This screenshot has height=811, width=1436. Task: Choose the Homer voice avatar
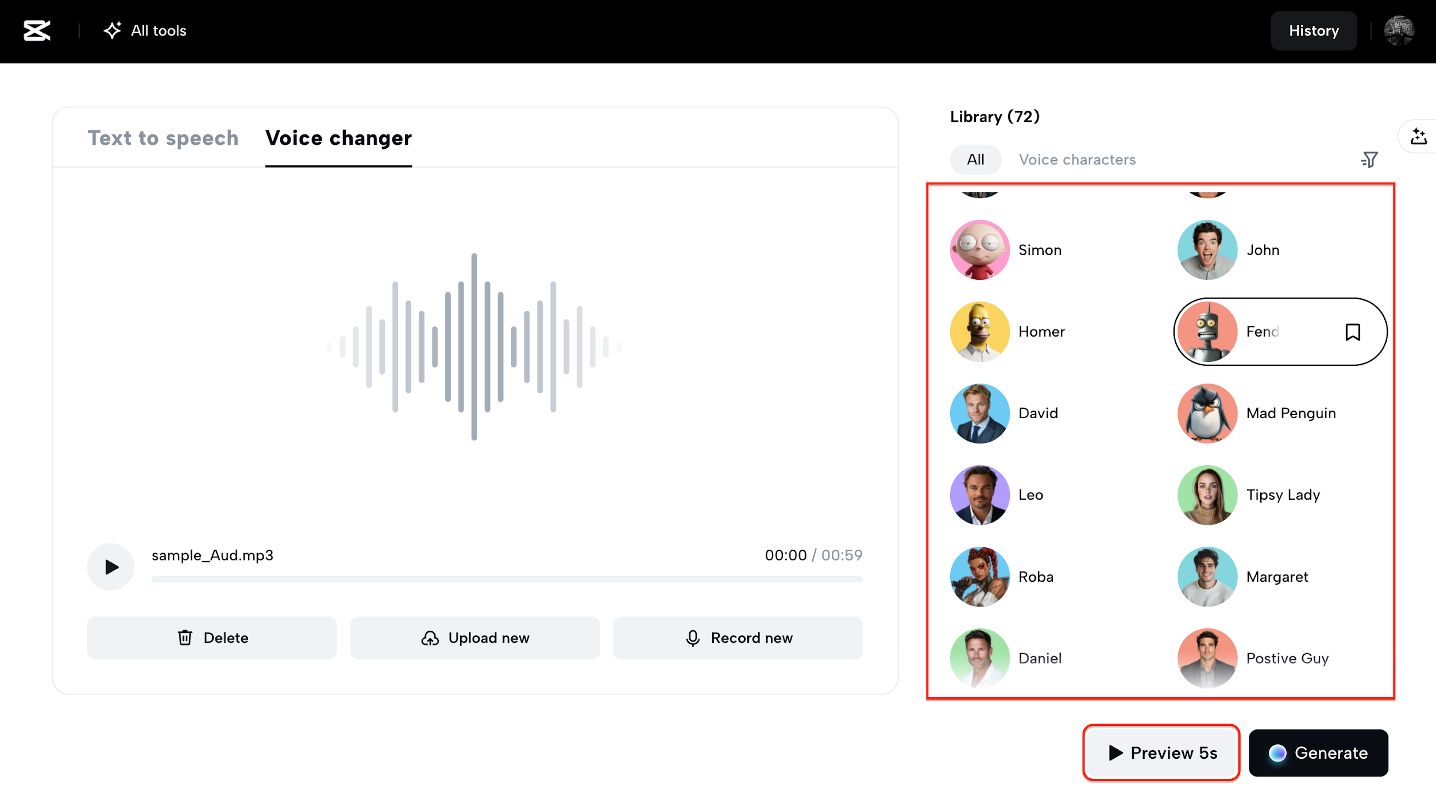pyautogui.click(x=979, y=331)
